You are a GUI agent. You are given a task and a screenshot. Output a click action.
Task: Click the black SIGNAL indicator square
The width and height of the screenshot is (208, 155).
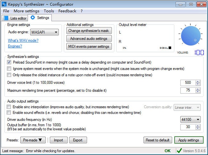click(x=170, y=48)
